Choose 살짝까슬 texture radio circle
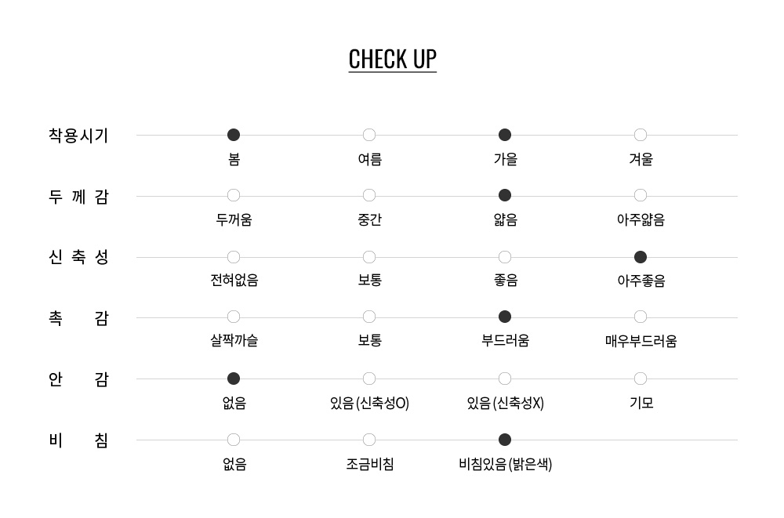This screenshot has height=518, width=784. [x=234, y=317]
